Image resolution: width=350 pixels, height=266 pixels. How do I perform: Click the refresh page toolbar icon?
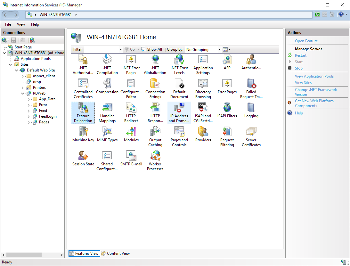tap(317, 14)
